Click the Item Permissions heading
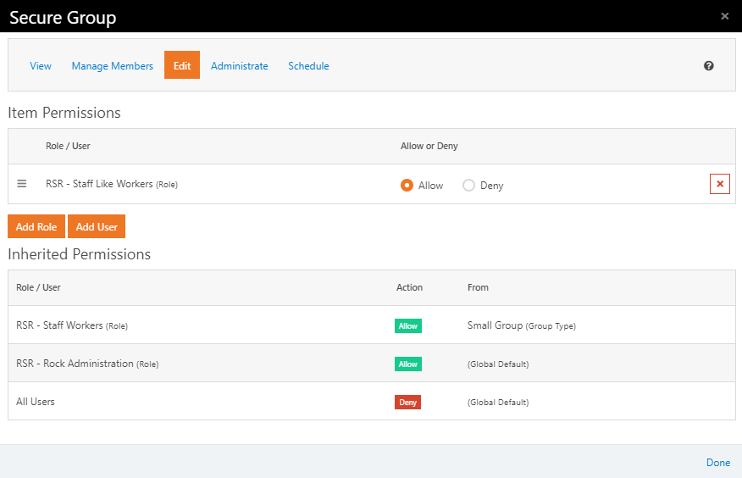The width and height of the screenshot is (742, 478). click(64, 113)
